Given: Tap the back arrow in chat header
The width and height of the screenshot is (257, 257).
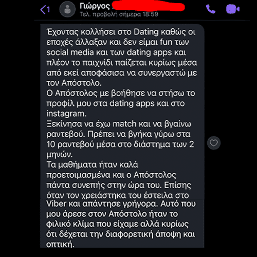Looking at the screenshot, I should (43, 10).
